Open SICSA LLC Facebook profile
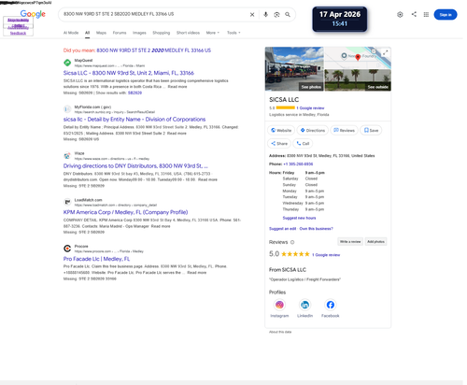The width and height of the screenshot is (467, 385). [x=331, y=305]
